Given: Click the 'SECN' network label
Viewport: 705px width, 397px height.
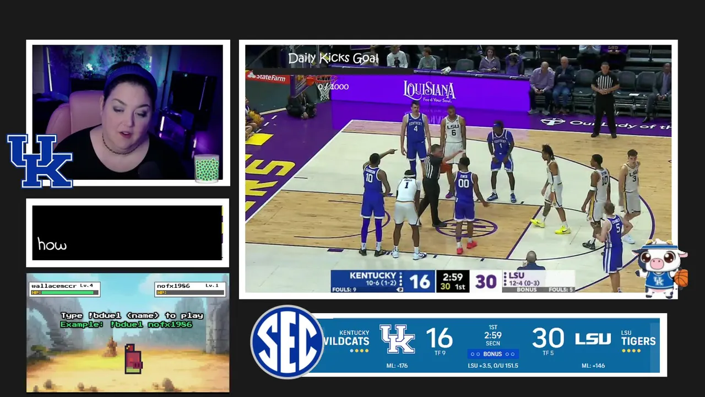Looking at the screenshot, I should (x=493, y=344).
